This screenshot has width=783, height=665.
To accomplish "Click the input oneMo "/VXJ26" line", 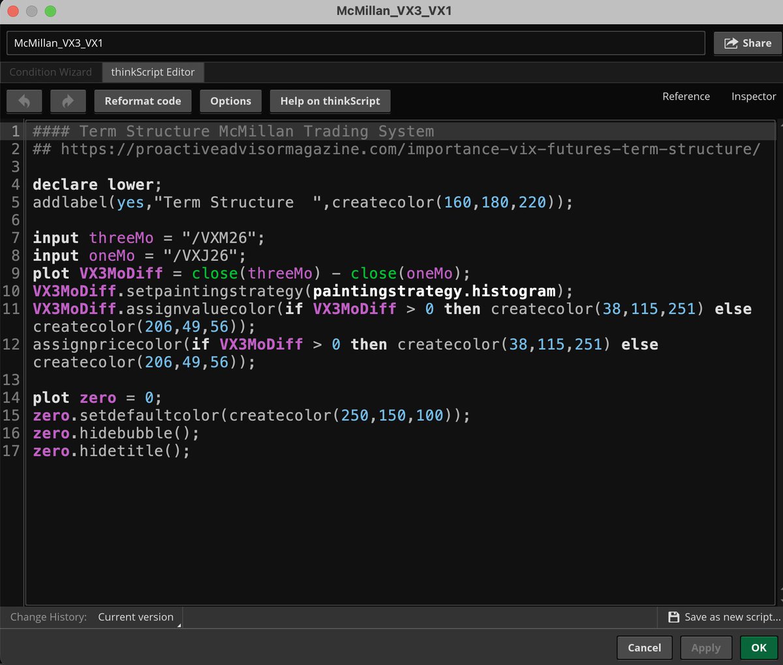I will point(139,256).
